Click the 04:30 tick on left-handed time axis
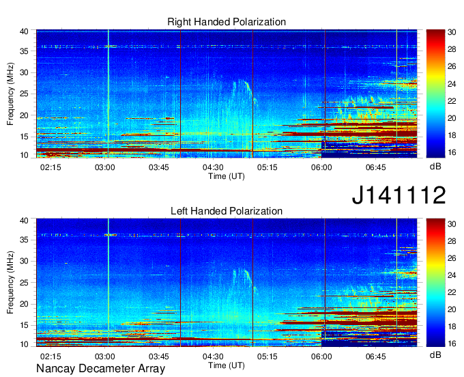 [x=213, y=357]
